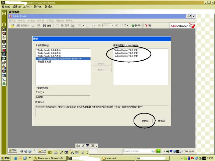The image size is (215, 161).
Task: Expand hidden tray icons on local taskbar
Action: (182, 158)
